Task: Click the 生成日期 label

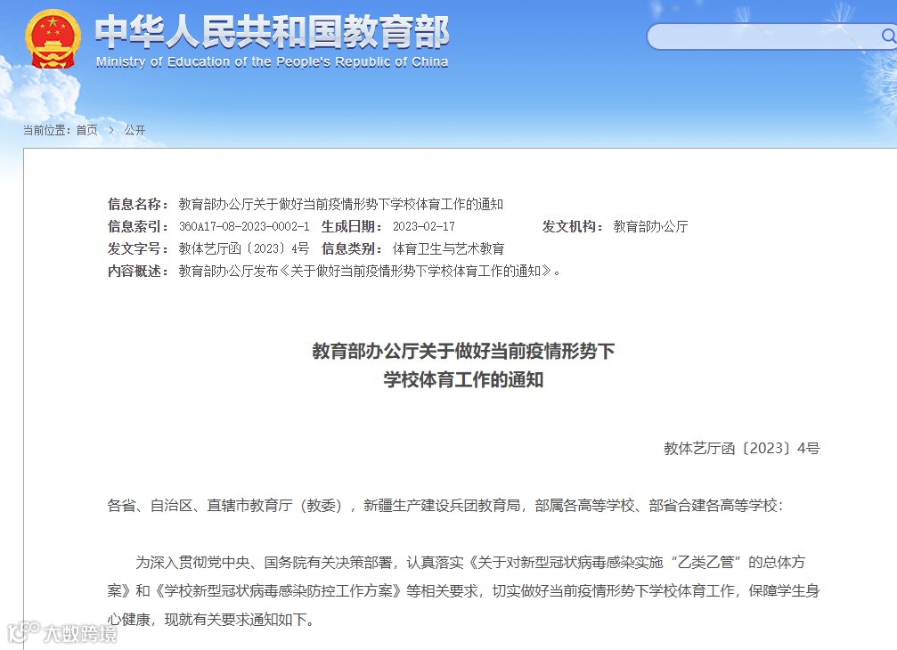Action: point(352,226)
